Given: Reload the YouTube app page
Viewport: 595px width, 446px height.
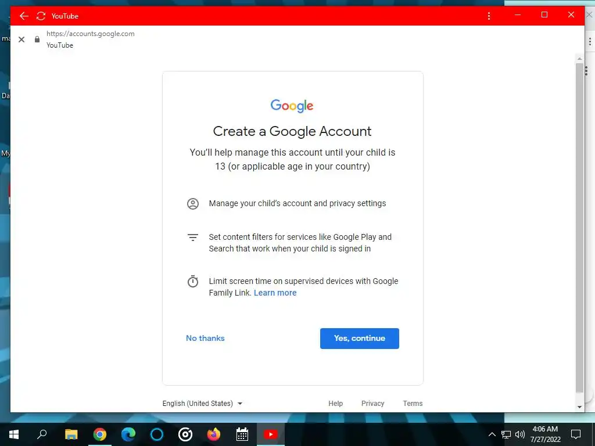Looking at the screenshot, I should pos(41,16).
